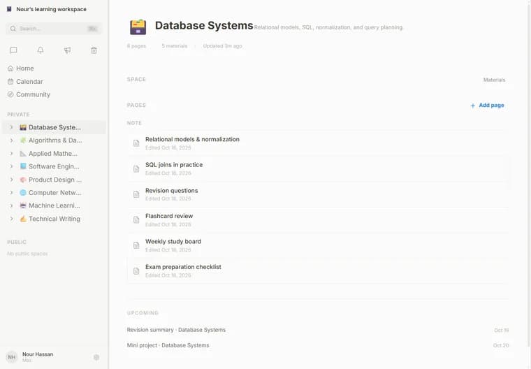
Task: Expand the Product Design space chevron
Action: pos(11,180)
